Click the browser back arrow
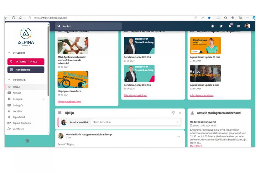260x174 pixels. click(x=6, y=18)
